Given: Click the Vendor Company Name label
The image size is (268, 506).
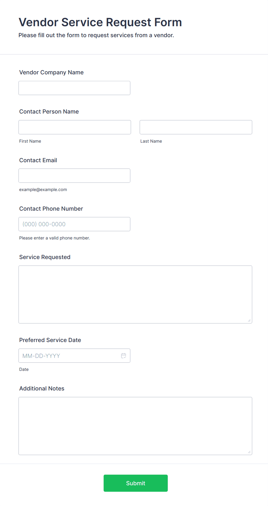Looking at the screenshot, I should [51, 72].
